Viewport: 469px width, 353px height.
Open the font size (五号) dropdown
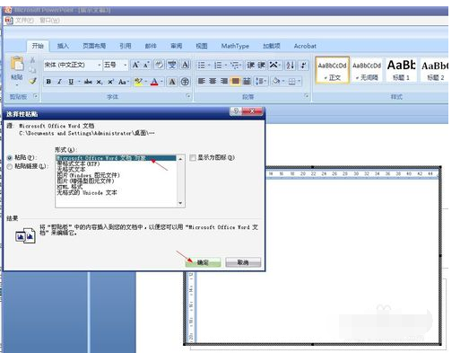[126, 65]
